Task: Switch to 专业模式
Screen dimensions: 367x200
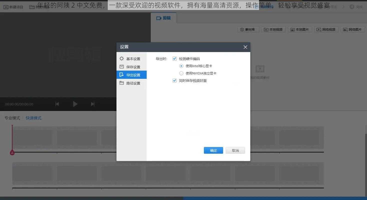Action: pyautogui.click(x=12, y=118)
